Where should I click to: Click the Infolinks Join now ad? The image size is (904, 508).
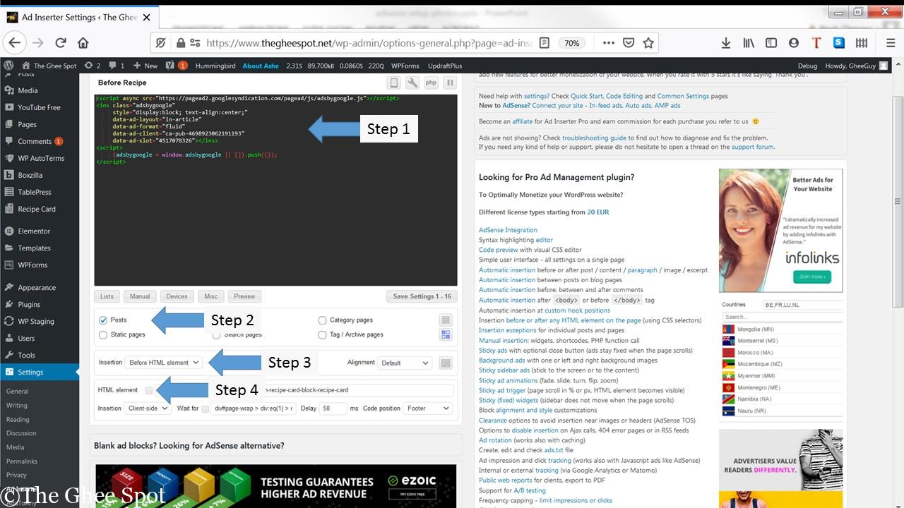click(811, 277)
